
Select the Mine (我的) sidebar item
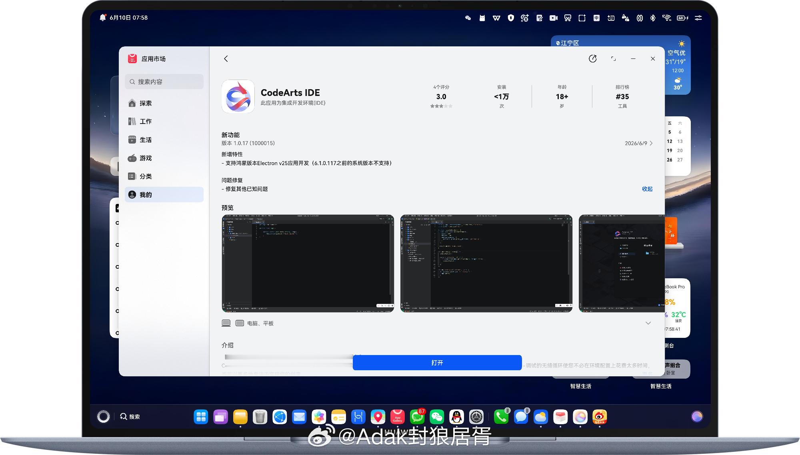tap(164, 195)
